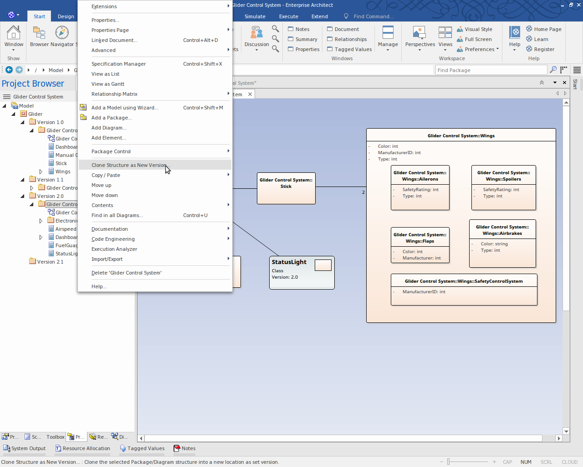Select Clone Structure as New Version
This screenshot has width=583, height=467.
(x=129, y=165)
